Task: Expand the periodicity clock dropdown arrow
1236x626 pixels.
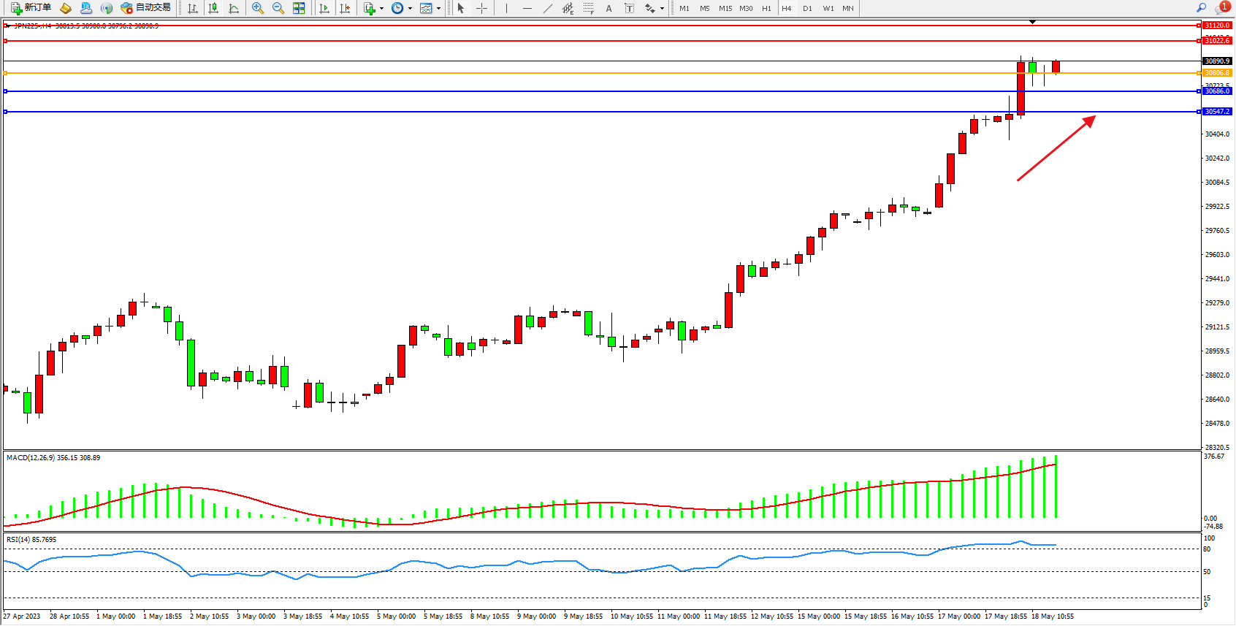Action: [410, 9]
